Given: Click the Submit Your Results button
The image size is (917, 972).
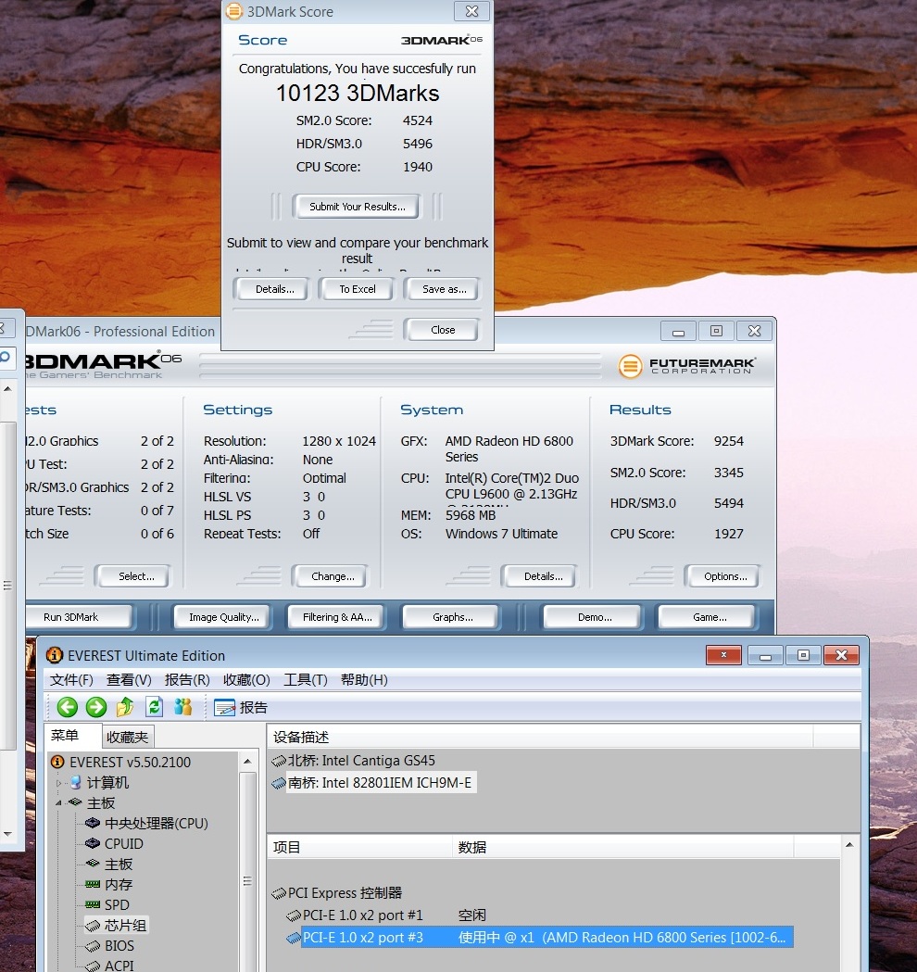Looking at the screenshot, I should tap(357, 207).
